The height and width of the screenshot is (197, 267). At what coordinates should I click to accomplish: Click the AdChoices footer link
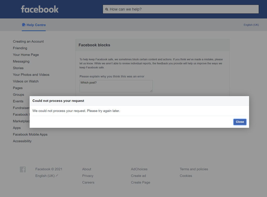click(139, 169)
